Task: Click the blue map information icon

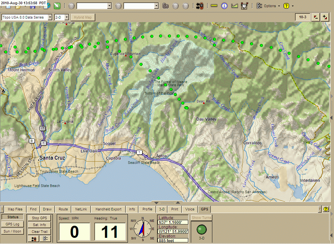Action: pos(224,5)
